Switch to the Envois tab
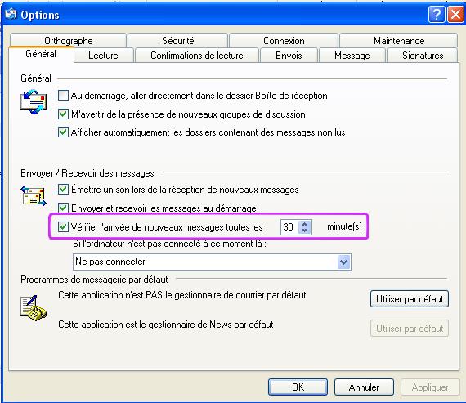Screen dimensions: 466x403 pos(289,56)
